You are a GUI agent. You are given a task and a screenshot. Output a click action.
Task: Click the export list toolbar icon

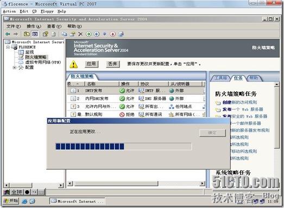54,34
